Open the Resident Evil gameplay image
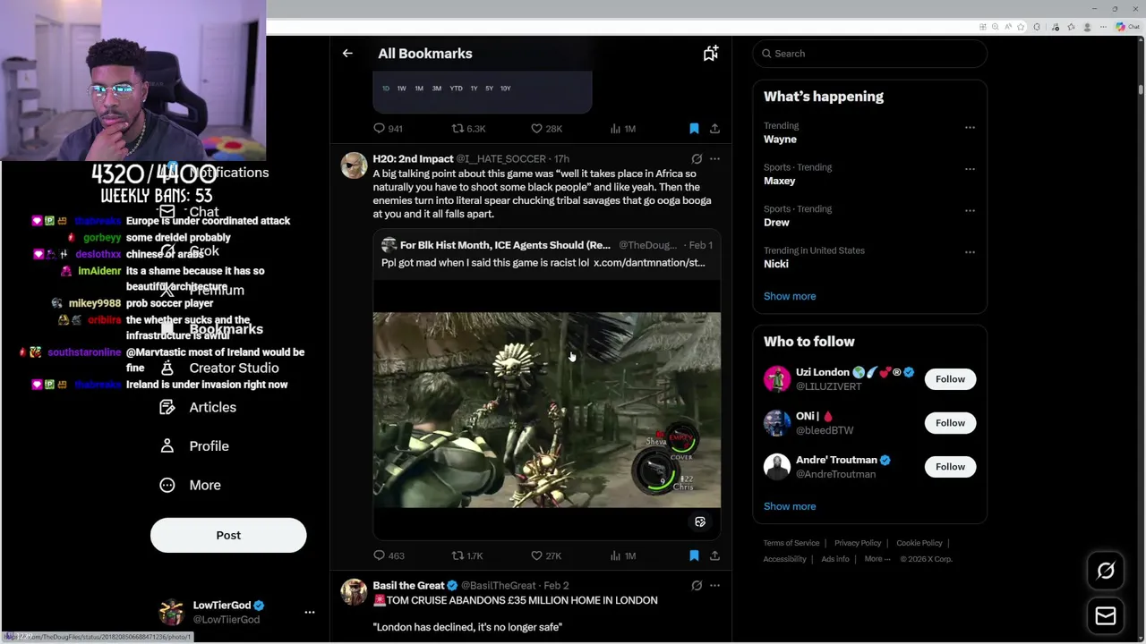Viewport: 1146px width, 644px height. (546, 410)
